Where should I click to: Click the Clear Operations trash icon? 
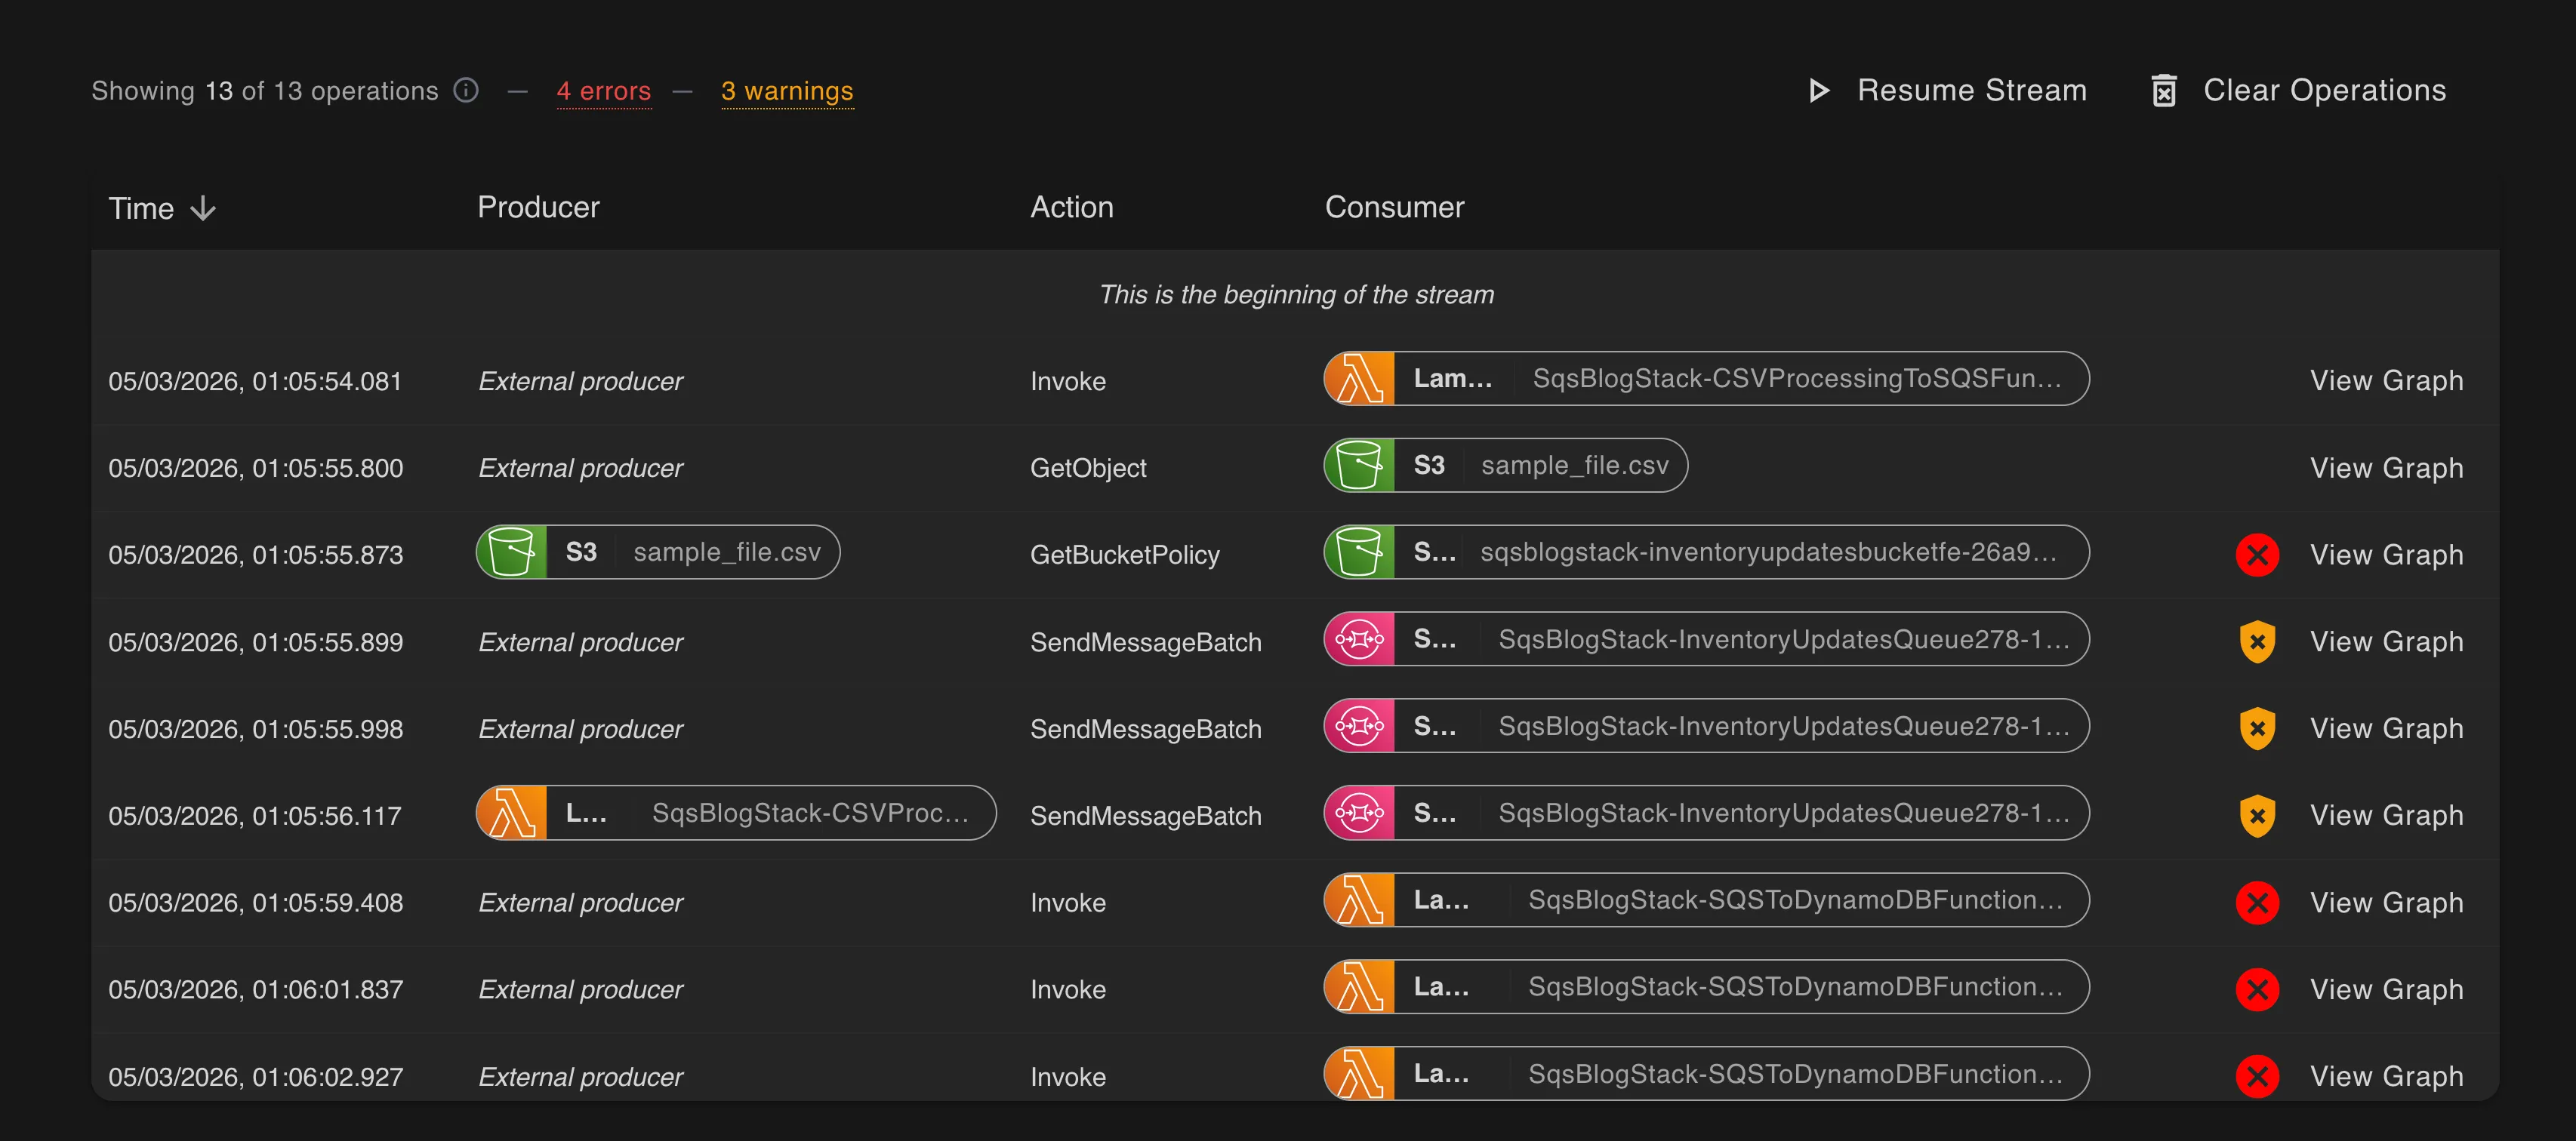pos(2164,91)
